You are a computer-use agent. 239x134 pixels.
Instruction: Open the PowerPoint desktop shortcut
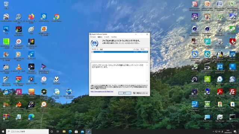pos(207,4)
